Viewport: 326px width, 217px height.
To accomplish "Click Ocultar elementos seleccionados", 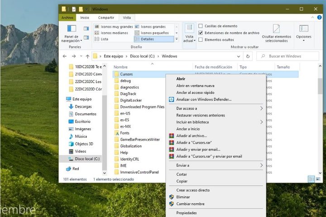I will coord(276,33).
